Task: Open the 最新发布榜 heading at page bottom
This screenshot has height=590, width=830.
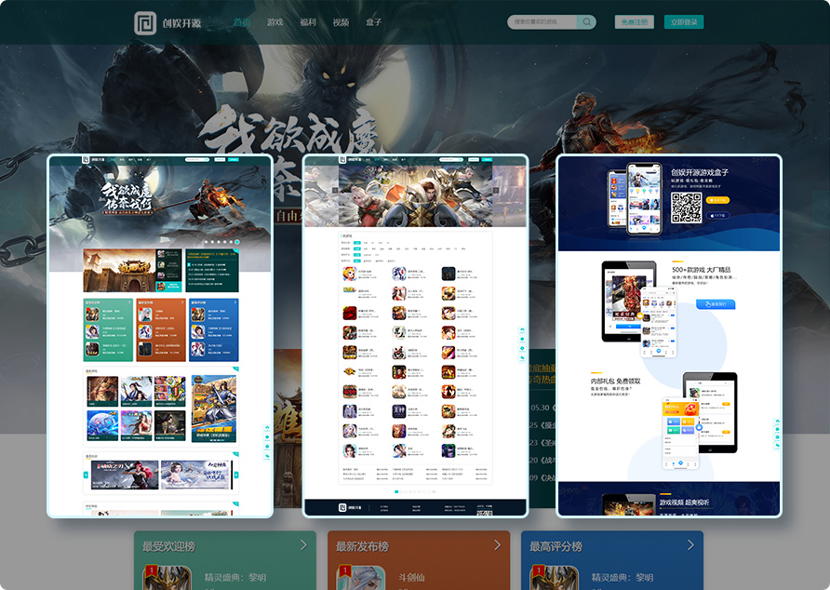Action: 363,546
